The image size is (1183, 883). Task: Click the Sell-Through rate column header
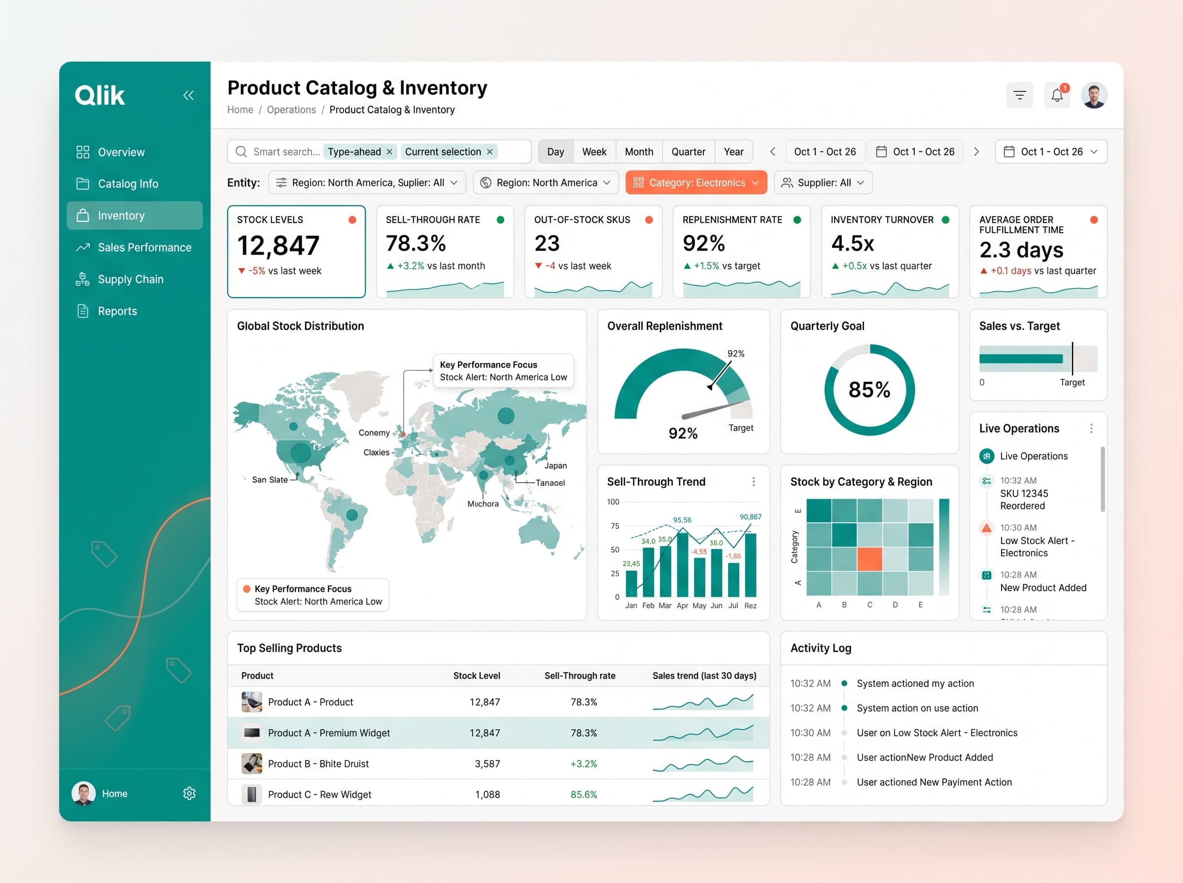pos(580,676)
